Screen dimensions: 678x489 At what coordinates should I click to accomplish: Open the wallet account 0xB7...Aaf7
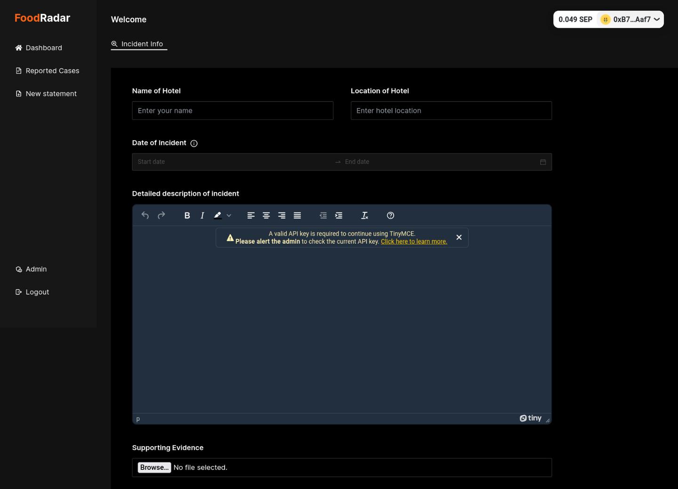click(x=630, y=19)
